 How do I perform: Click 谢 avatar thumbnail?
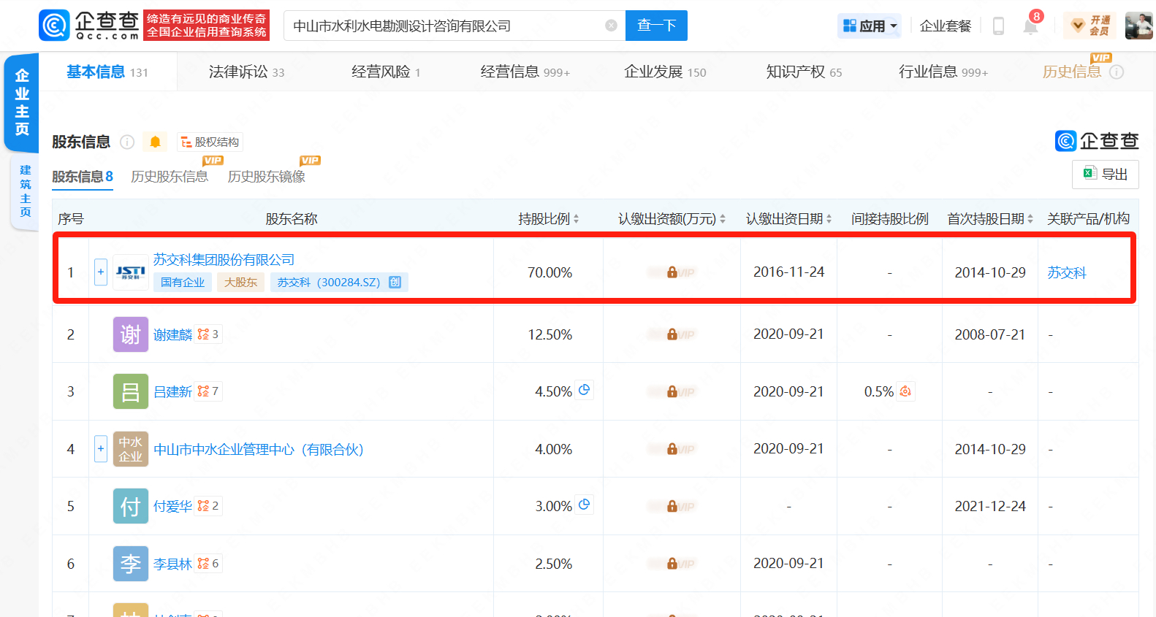pos(131,334)
